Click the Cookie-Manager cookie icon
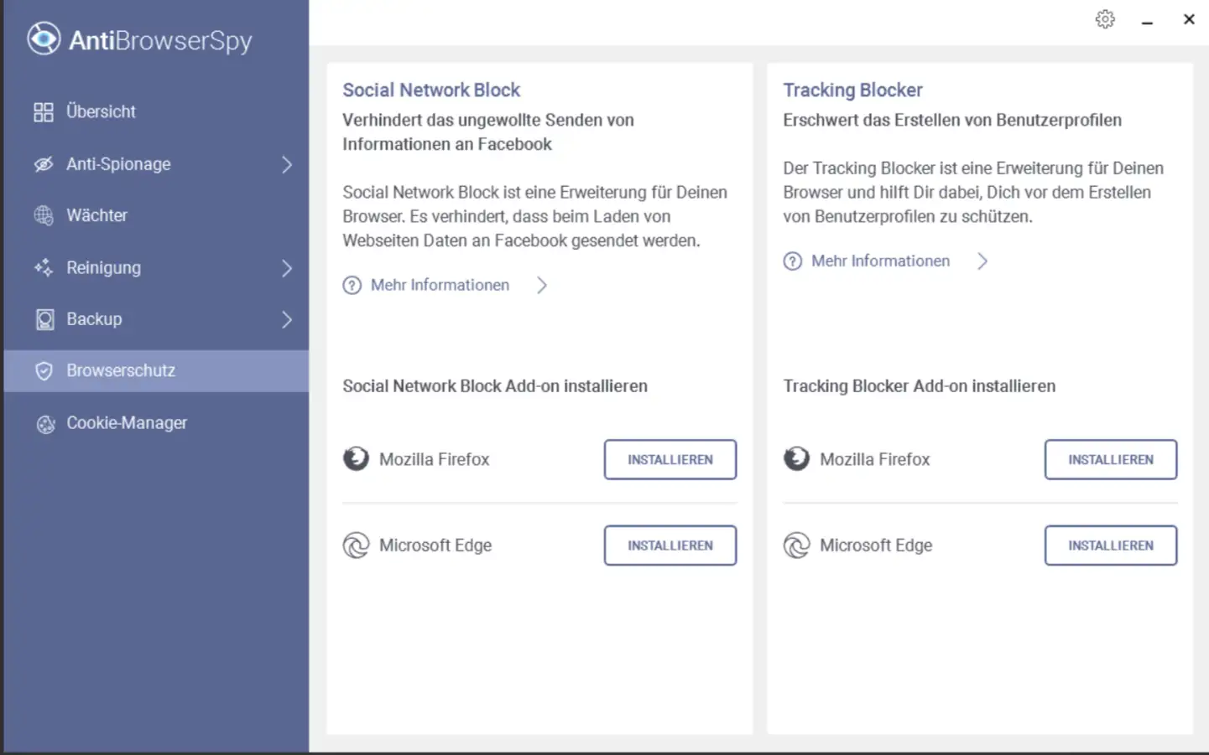This screenshot has height=755, width=1209. pos(45,424)
